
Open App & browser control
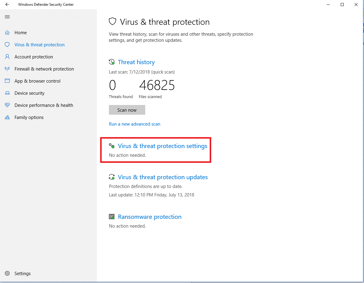pos(38,81)
